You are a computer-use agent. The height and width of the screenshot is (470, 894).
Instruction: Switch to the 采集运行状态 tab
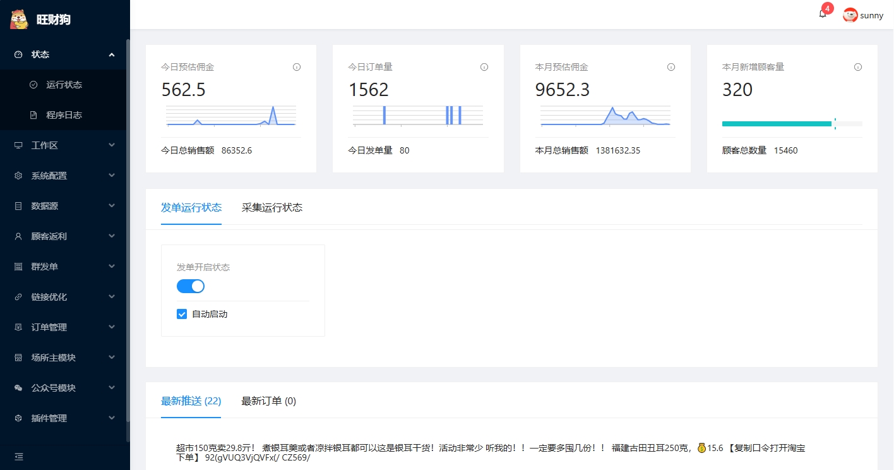point(272,207)
